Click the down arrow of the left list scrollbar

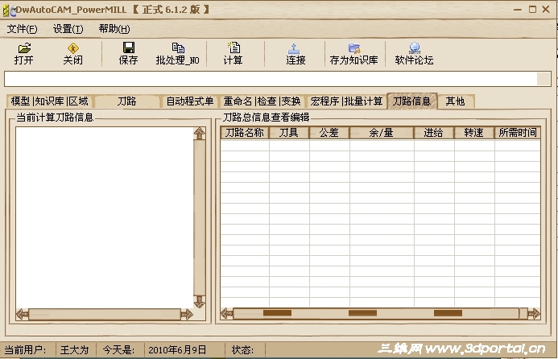coord(200,302)
